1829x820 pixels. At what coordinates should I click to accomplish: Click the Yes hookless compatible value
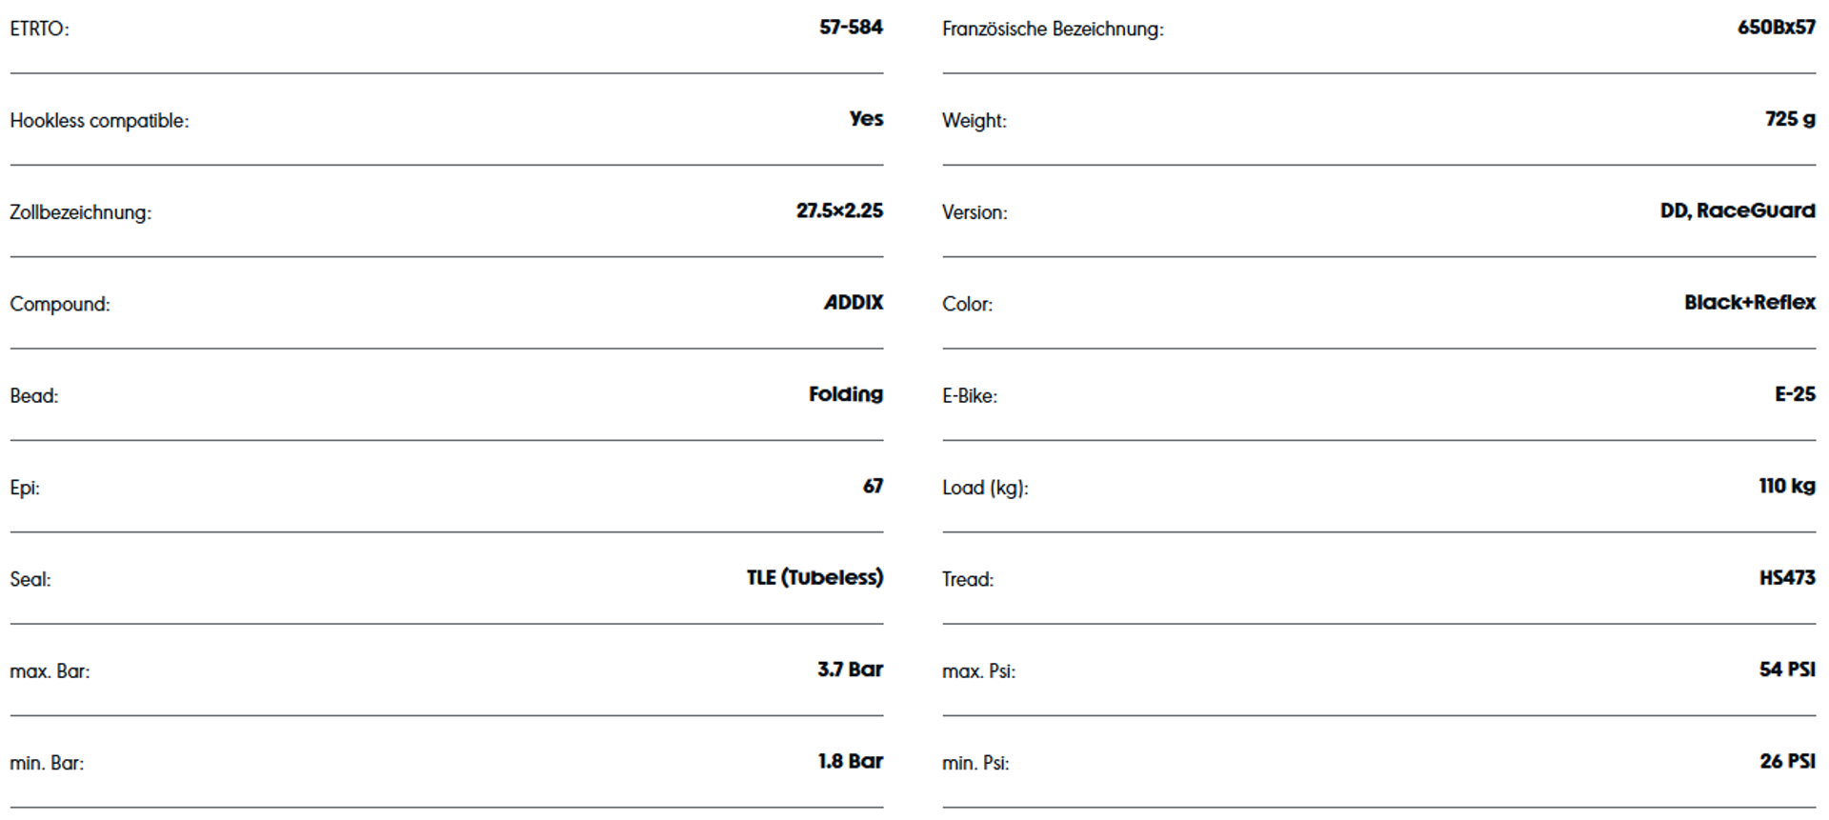866,119
